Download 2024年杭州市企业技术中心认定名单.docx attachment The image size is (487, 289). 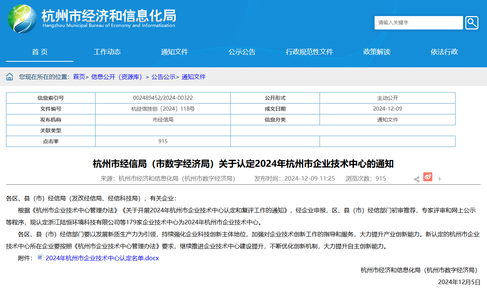pos(102,258)
